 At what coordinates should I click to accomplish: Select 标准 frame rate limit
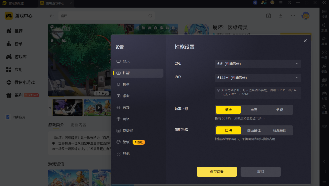click(x=228, y=110)
